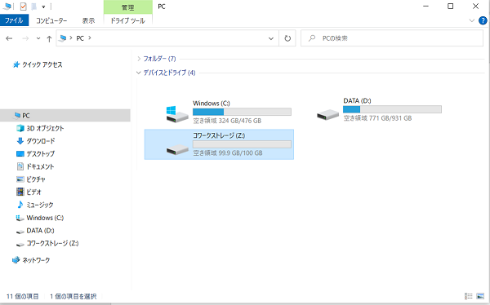
Task: Click the 空き領域 99.9 GB/100 GB text
Action: 228,153
